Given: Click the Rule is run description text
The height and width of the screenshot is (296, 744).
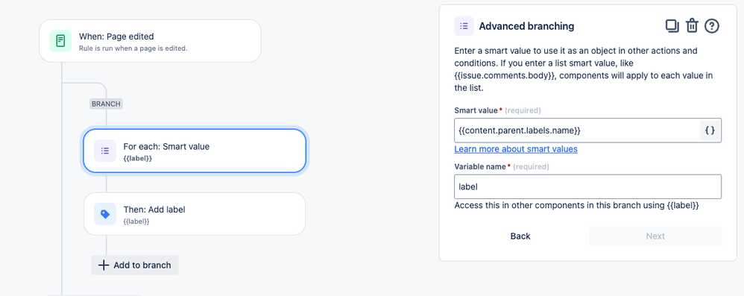Looking at the screenshot, I should [x=133, y=48].
